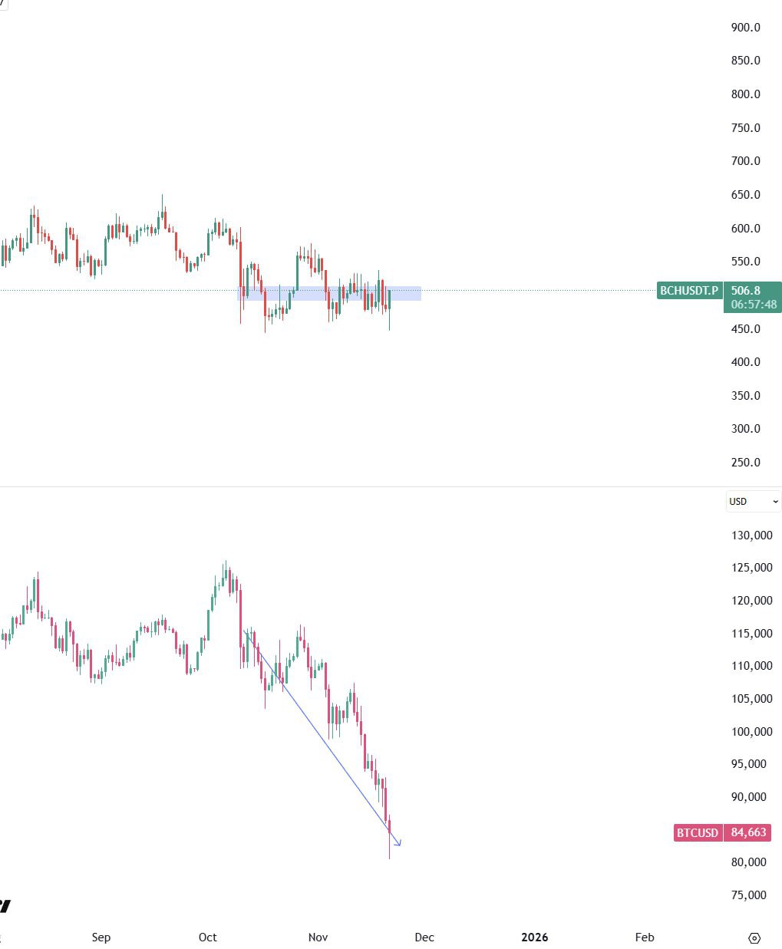Click the Dec label on the timeline
The width and height of the screenshot is (782, 949).
[424, 937]
